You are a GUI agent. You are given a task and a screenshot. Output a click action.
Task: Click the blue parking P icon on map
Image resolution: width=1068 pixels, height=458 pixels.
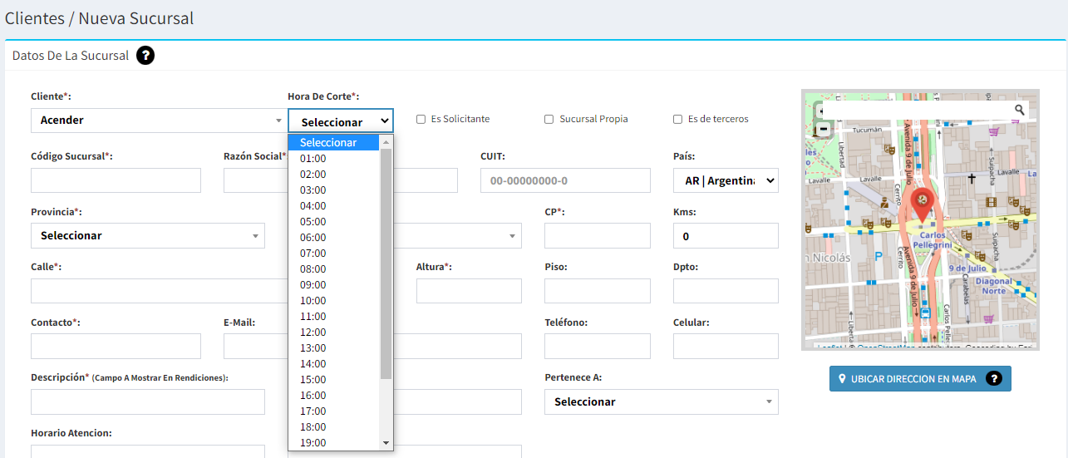click(x=879, y=257)
